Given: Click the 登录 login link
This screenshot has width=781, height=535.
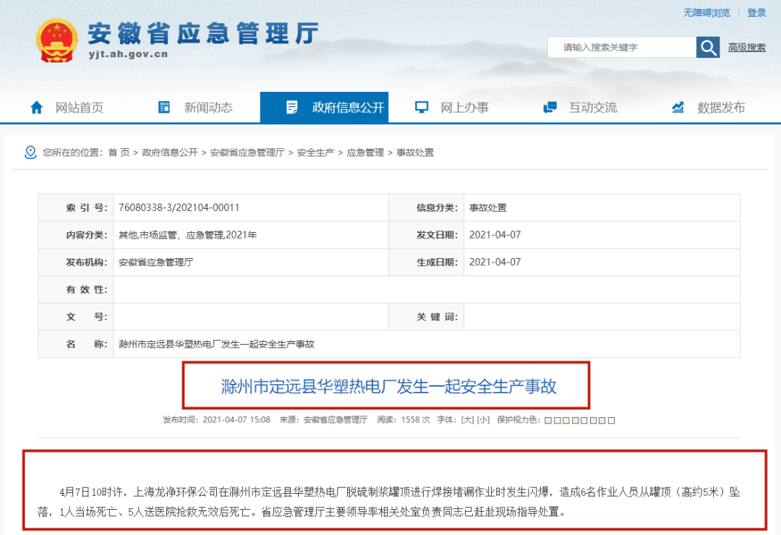Looking at the screenshot, I should (x=756, y=12).
